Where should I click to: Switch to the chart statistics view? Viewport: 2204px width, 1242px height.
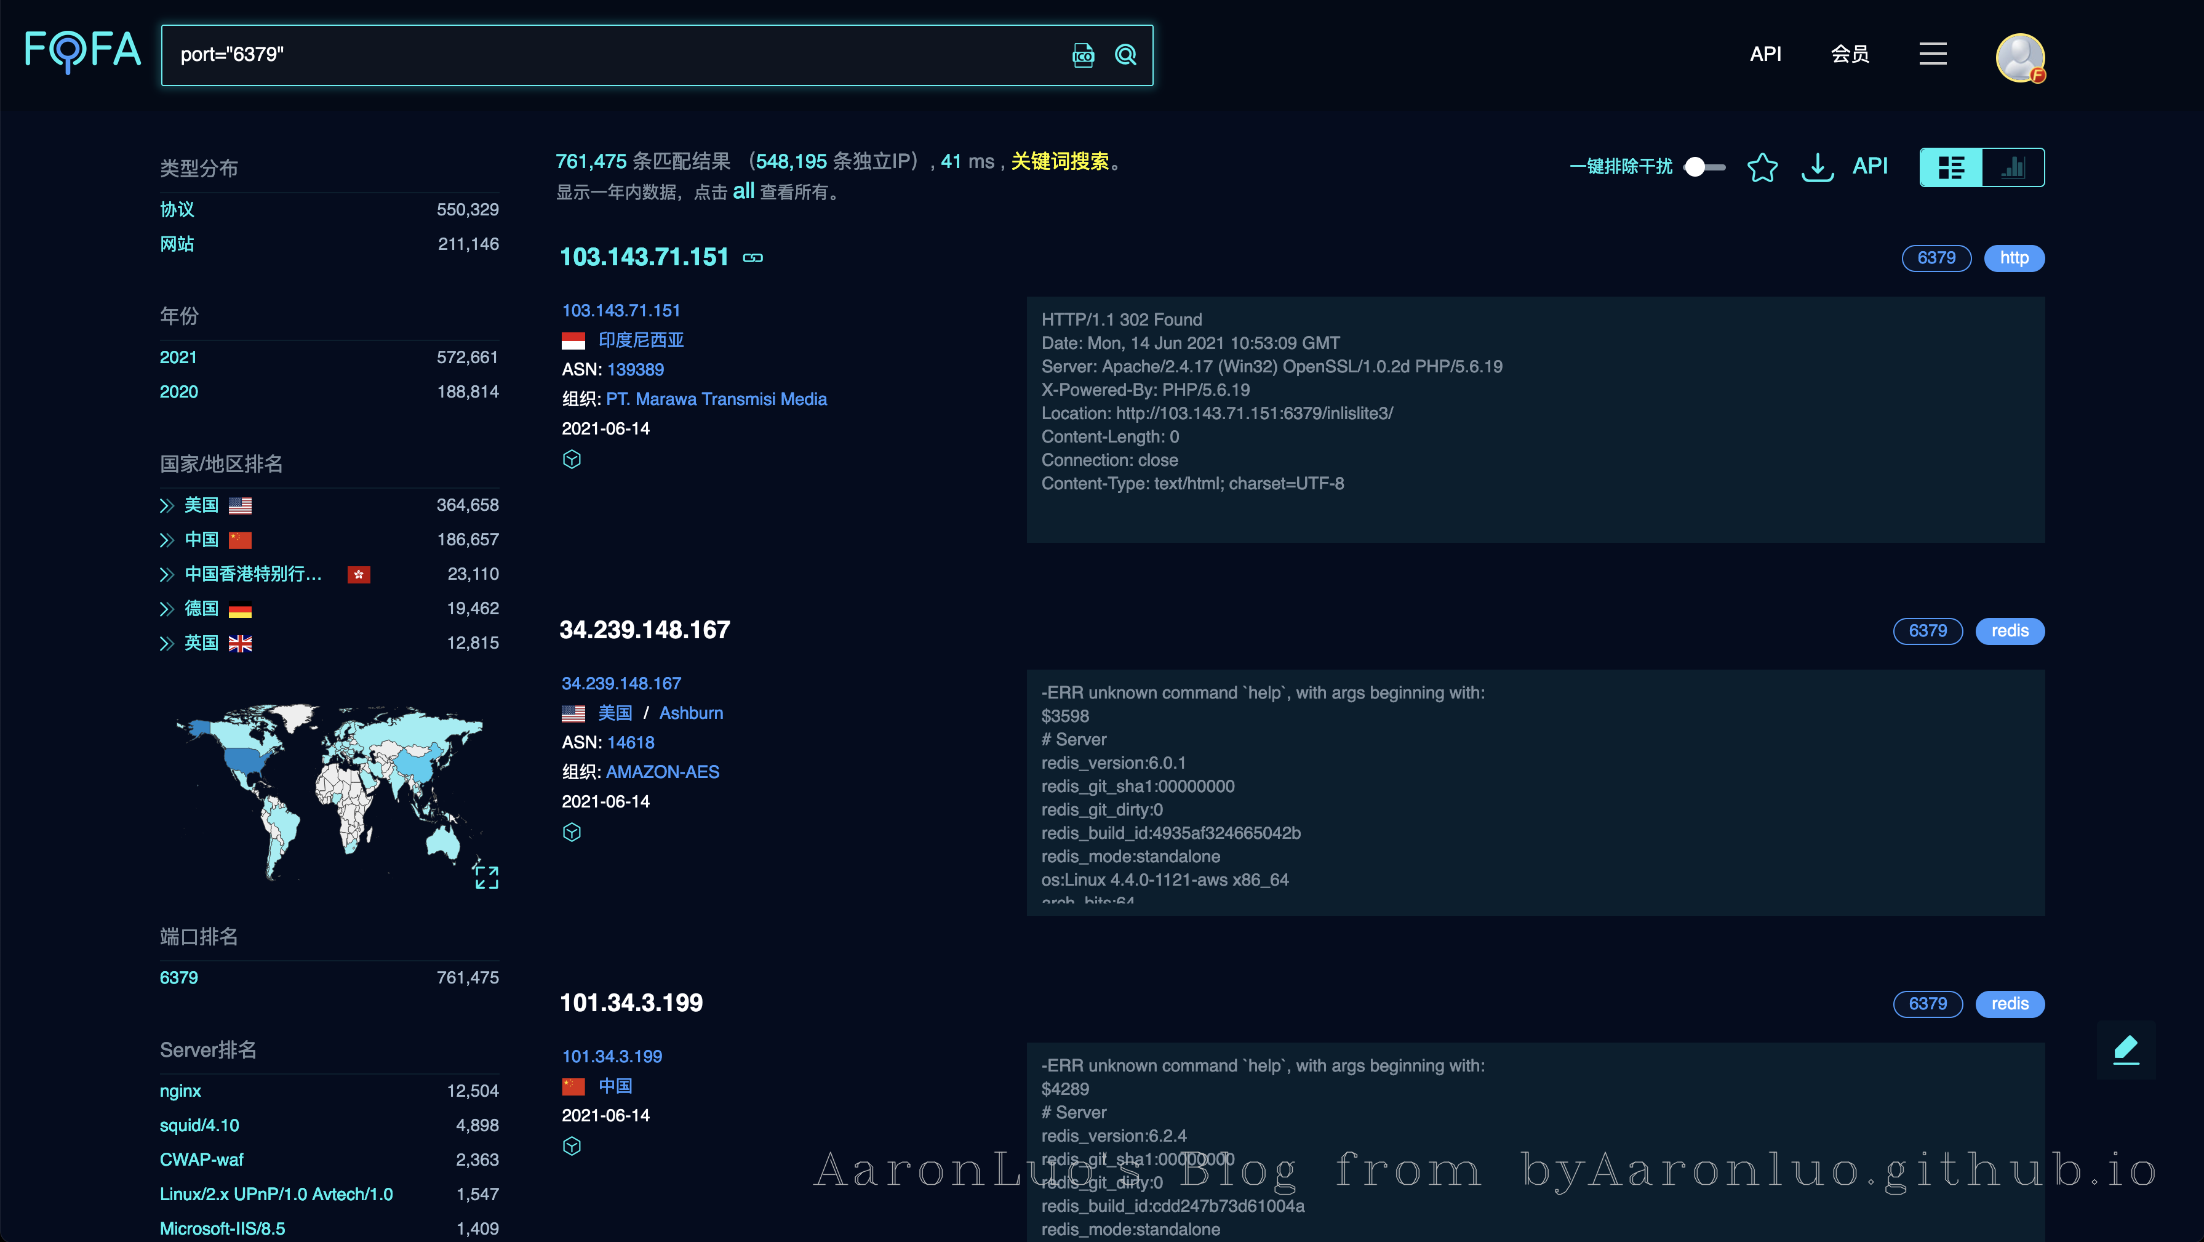click(2013, 167)
